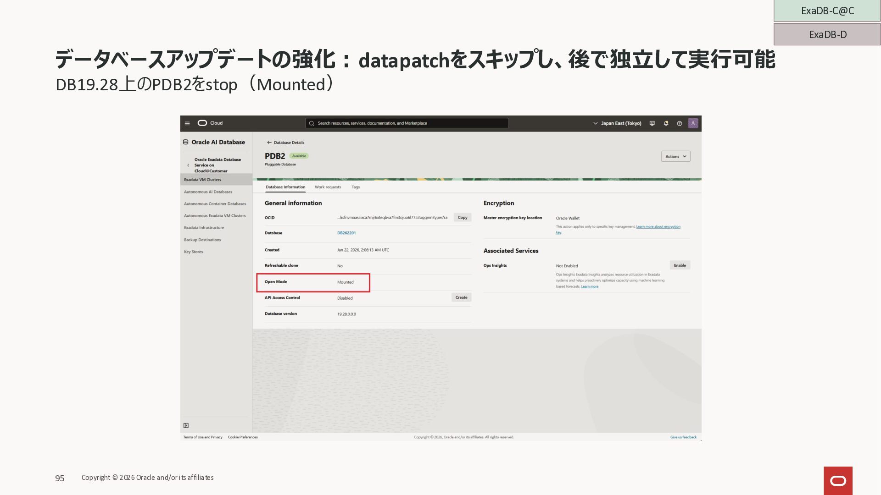Screen dimensions: 881x495
Task: Go back from the Exadata Cloud@Customer submenu
Action: tap(188, 165)
